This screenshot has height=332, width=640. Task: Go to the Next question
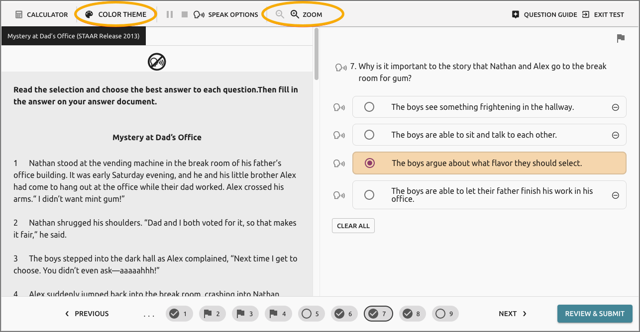(x=513, y=314)
